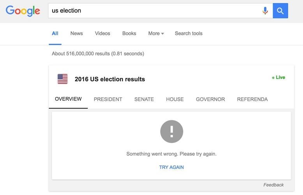Open the Videos search tab
This screenshot has width=303, height=195.
tap(102, 33)
